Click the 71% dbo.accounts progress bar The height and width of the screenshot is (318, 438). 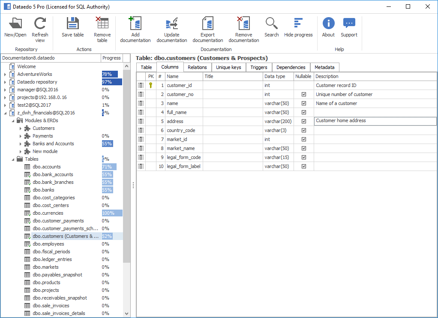(x=109, y=167)
